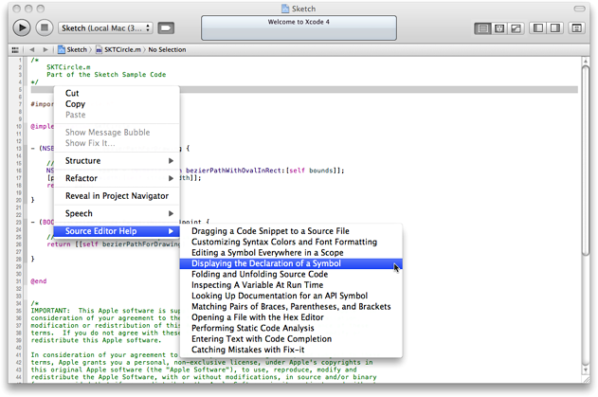Viewport: 598px width, 397px height.
Task: Select the Version editor view button
Action: [516, 28]
